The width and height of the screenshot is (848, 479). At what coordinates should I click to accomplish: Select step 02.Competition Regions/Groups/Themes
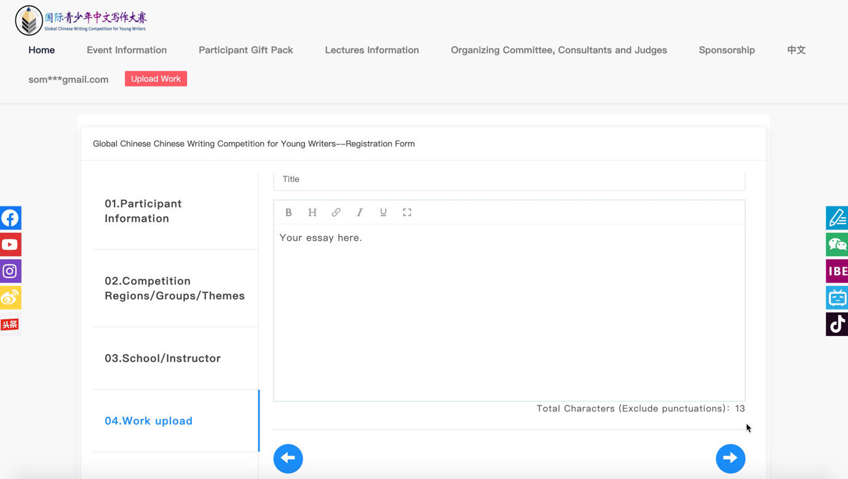click(x=176, y=288)
